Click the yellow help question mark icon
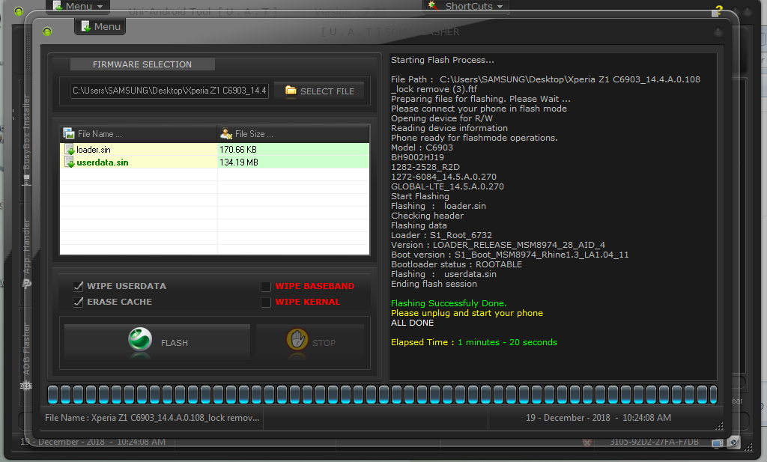Image resolution: width=767 pixels, height=462 pixels. tap(718, 10)
